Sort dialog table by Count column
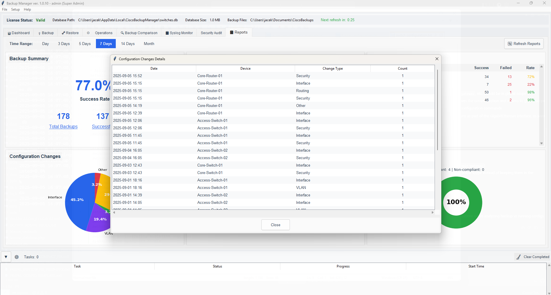 (402, 69)
